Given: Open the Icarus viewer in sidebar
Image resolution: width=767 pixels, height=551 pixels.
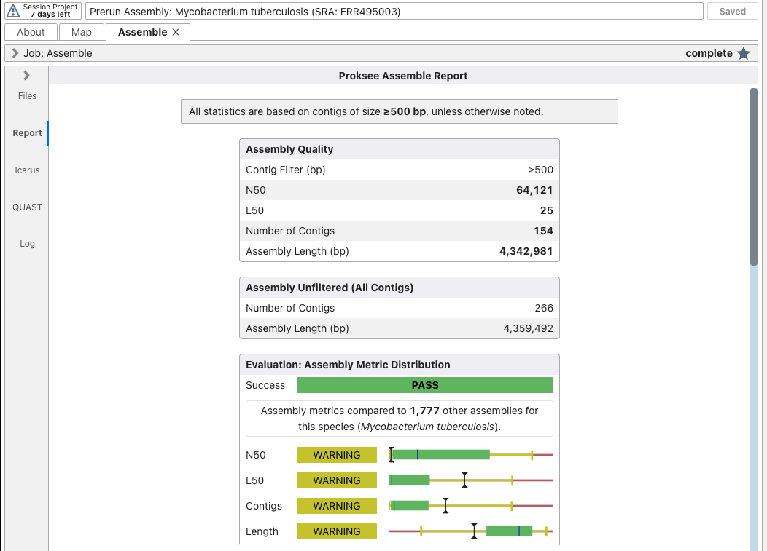Looking at the screenshot, I should click(28, 170).
